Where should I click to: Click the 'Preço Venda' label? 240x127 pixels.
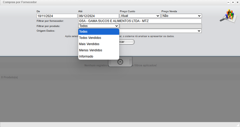pos(169,11)
